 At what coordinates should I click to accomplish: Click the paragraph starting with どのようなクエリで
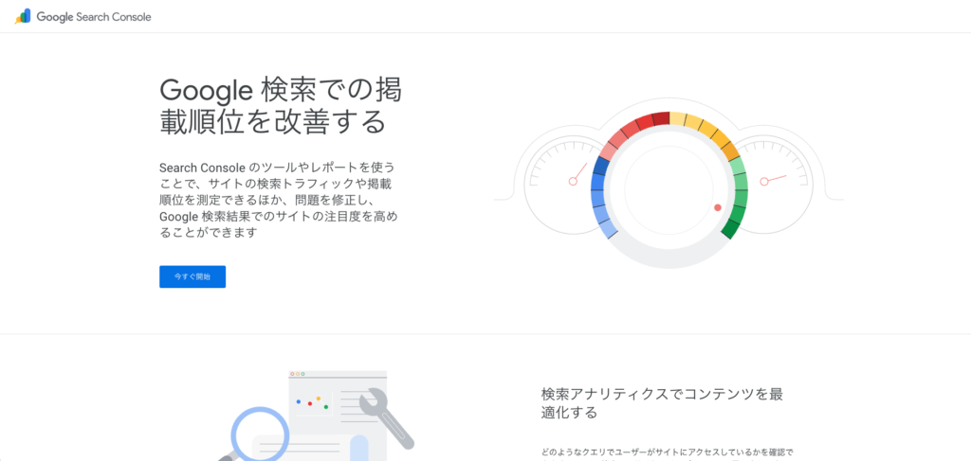pos(667,452)
